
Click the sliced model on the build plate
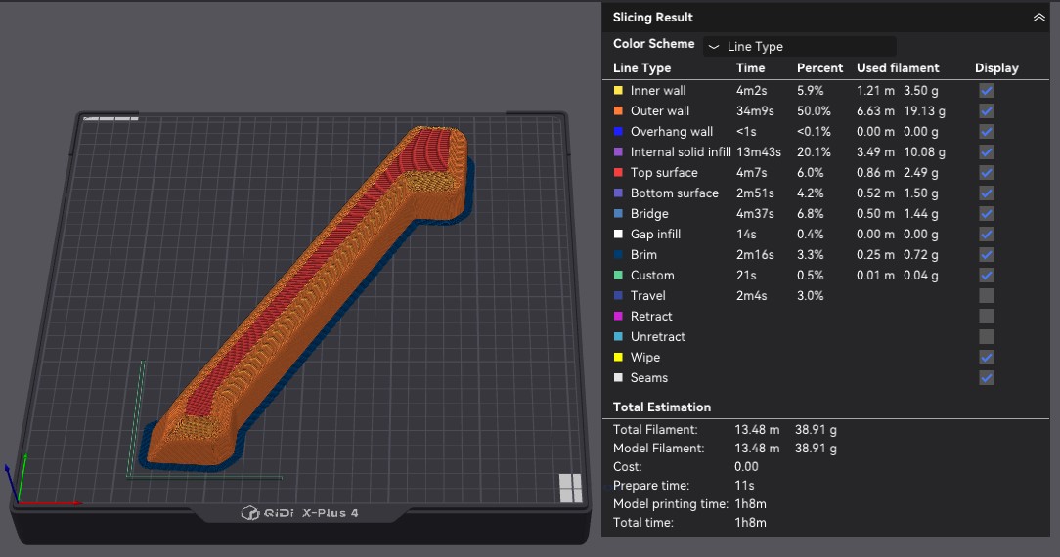(313, 293)
